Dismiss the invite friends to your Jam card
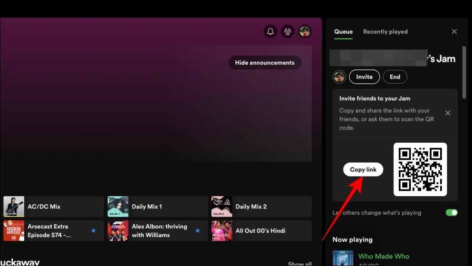This screenshot has height=266, width=472. pyautogui.click(x=448, y=113)
